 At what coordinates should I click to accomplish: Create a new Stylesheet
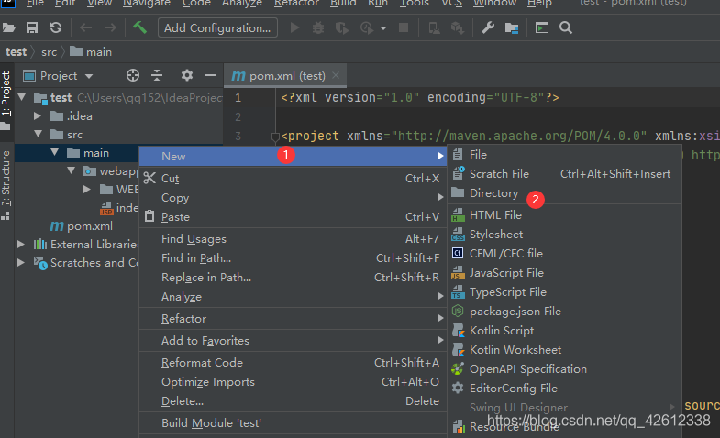click(564, 235)
